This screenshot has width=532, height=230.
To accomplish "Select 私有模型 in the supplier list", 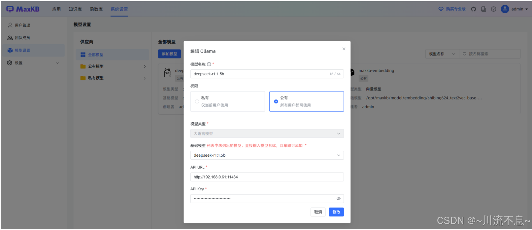I will click(x=112, y=78).
